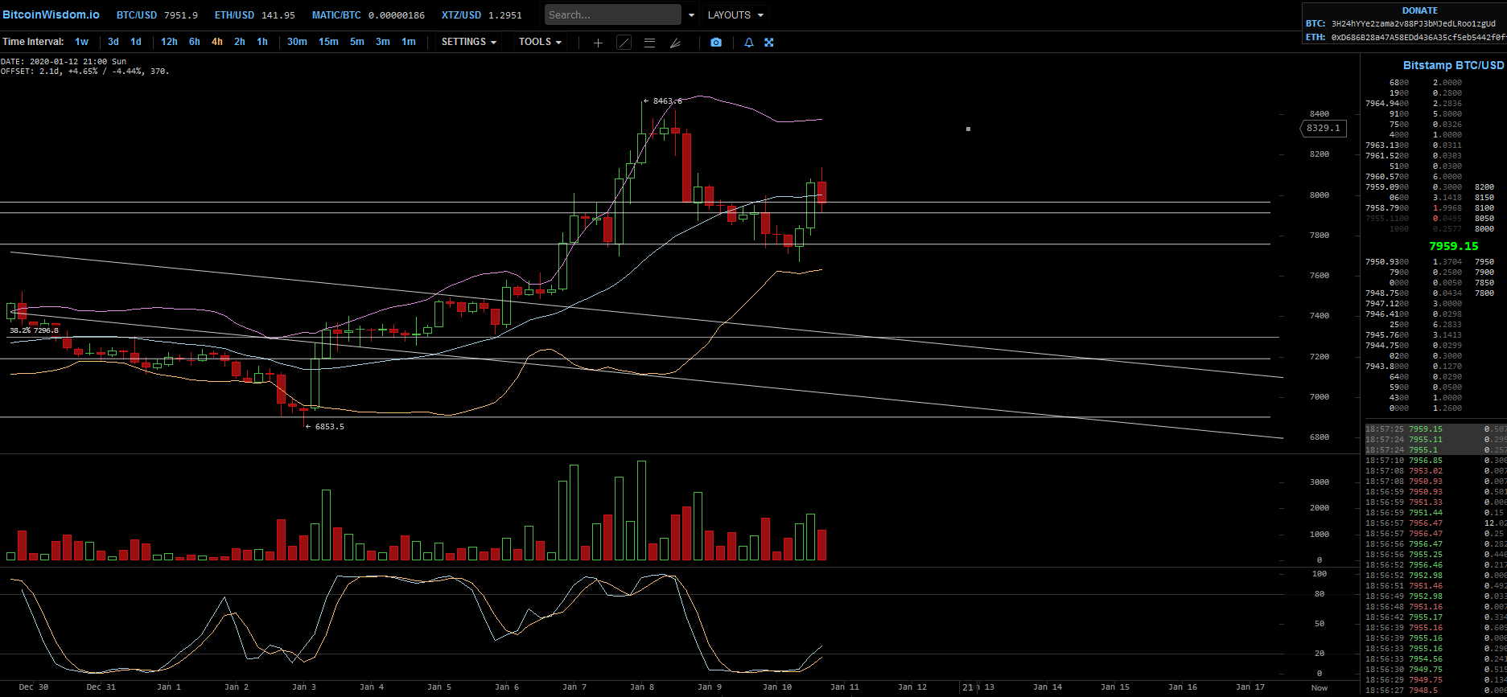Open the BTC/USD ticker link
This screenshot has height=697, width=1507.
click(157, 15)
